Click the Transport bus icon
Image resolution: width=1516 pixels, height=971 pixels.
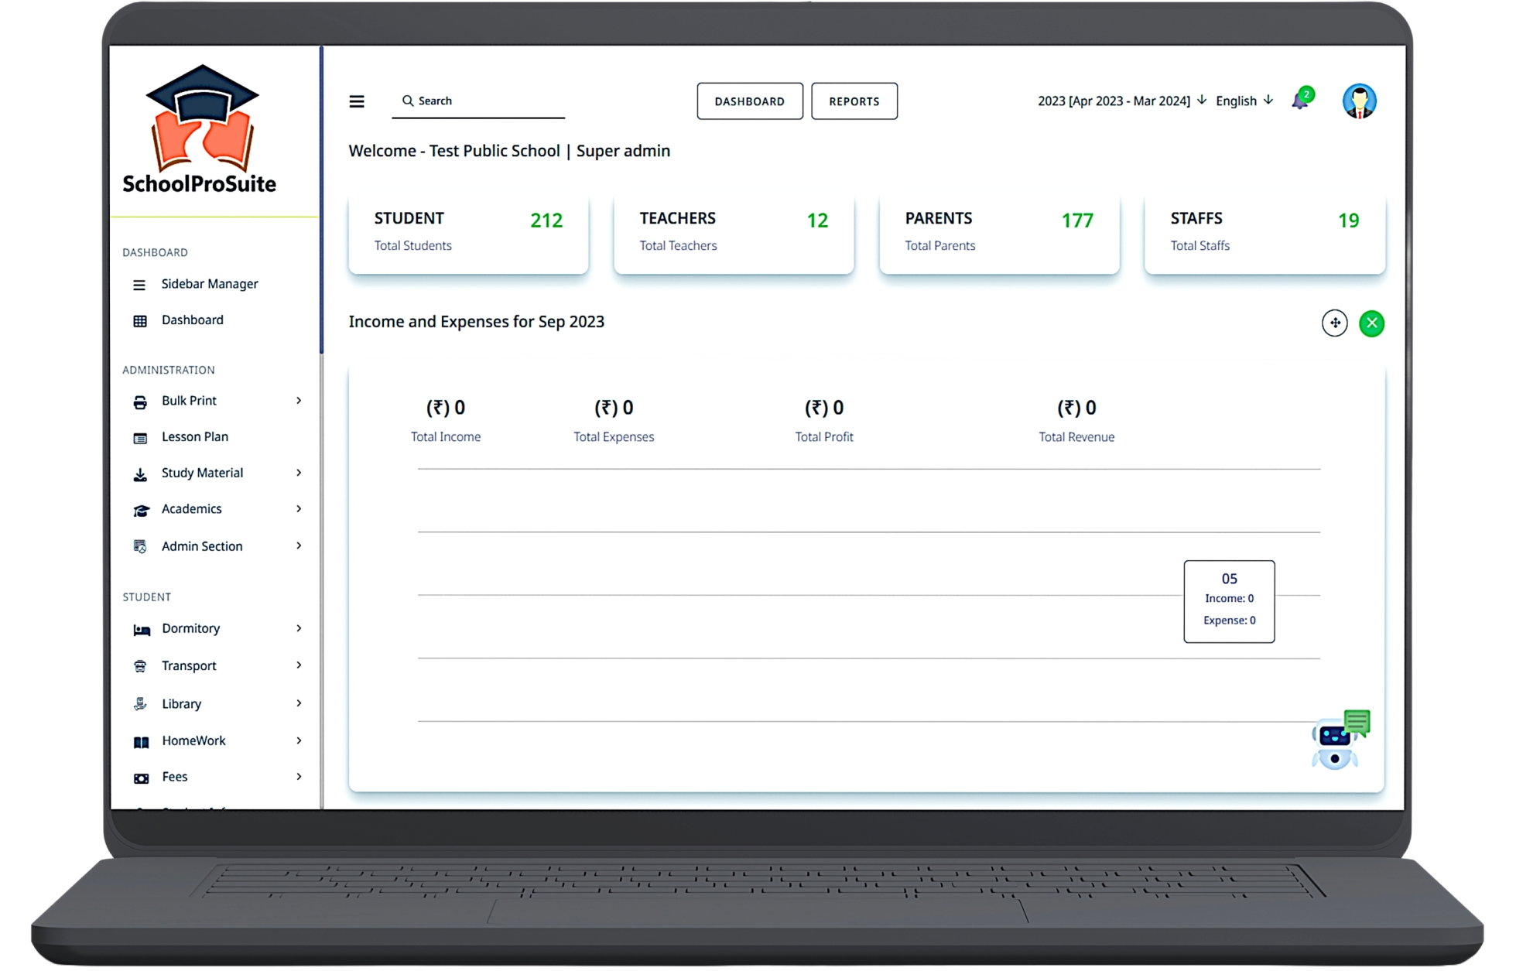click(x=140, y=666)
